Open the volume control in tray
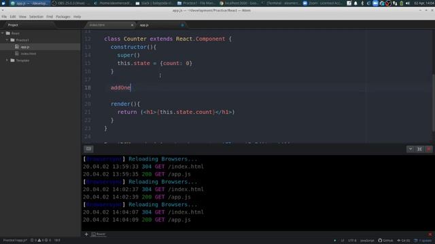435x244 pixels. (408, 3)
